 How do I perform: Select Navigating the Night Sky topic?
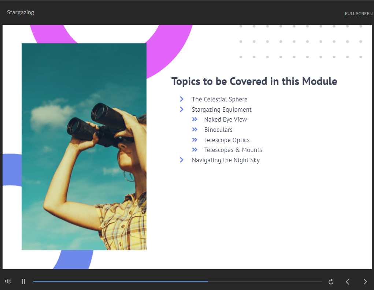[226, 160]
